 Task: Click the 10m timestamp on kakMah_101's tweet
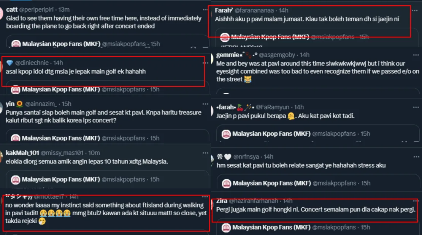(94, 153)
